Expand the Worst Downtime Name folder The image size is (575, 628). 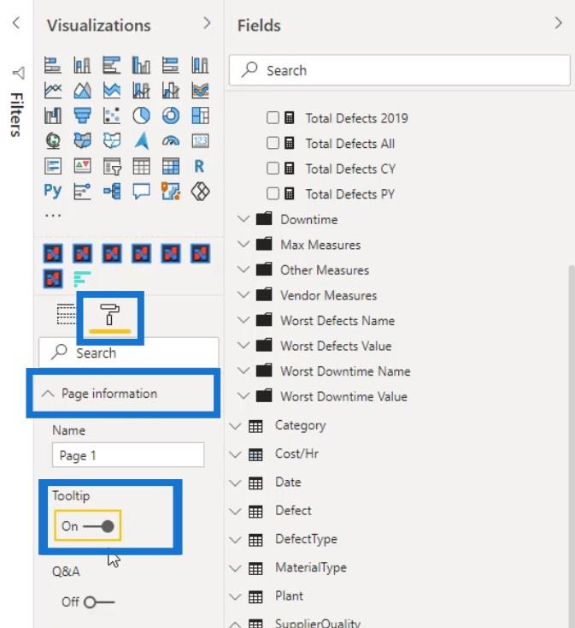tap(243, 370)
